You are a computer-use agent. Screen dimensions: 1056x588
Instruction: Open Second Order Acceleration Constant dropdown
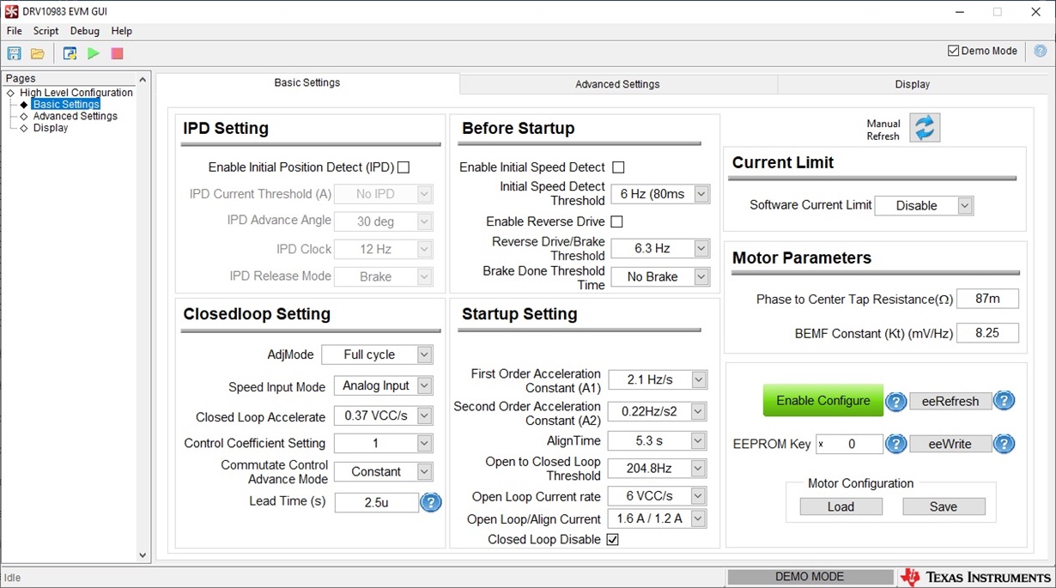658,411
